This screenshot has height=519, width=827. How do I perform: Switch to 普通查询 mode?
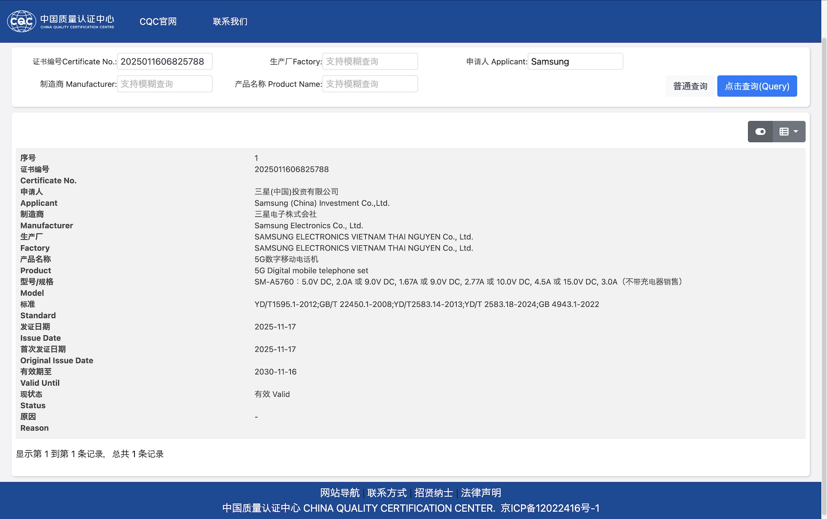coord(690,86)
